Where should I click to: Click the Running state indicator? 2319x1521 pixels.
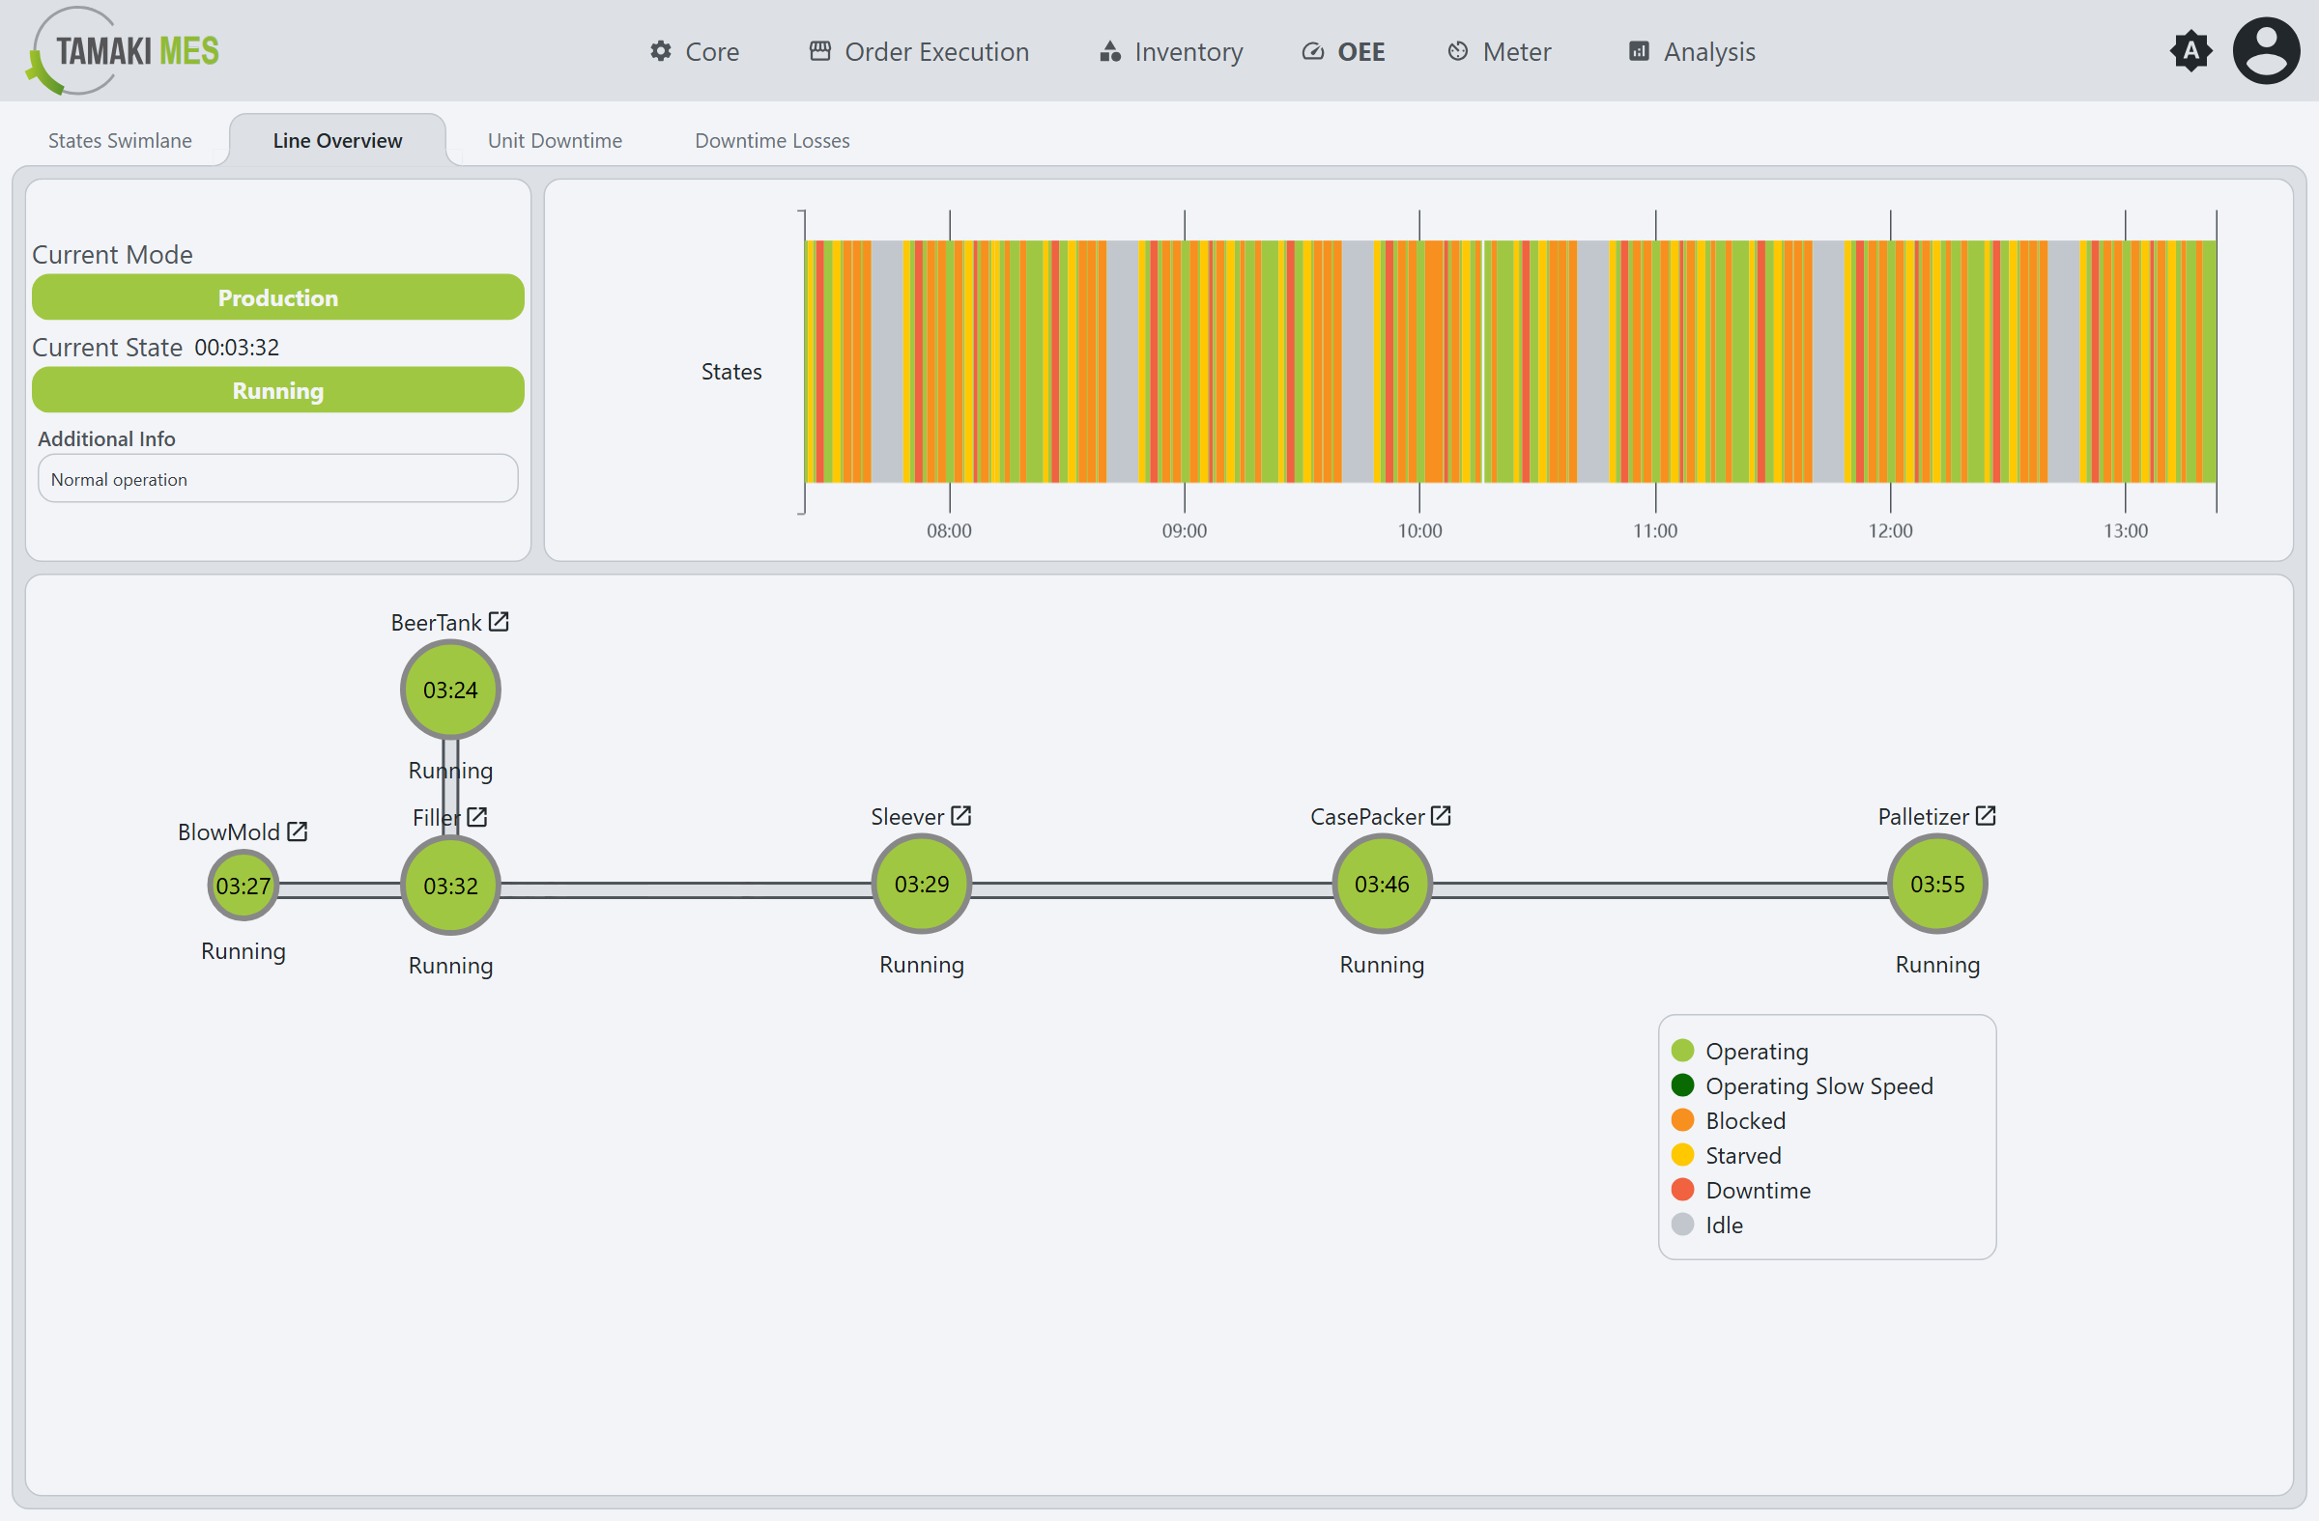[277, 389]
